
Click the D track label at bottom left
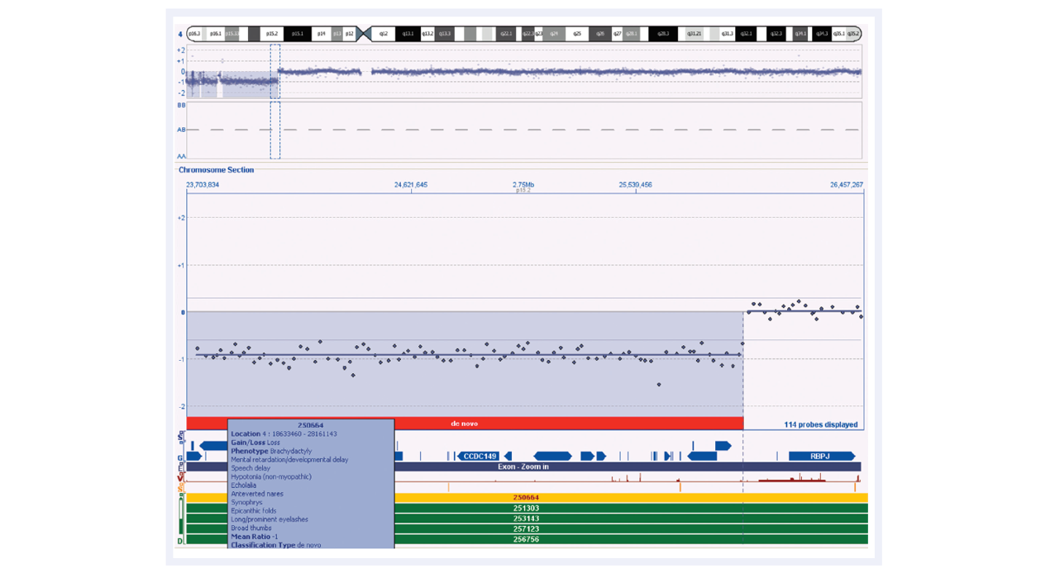(x=180, y=542)
